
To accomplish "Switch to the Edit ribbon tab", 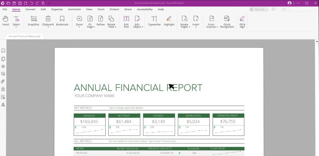I will (43, 9).
